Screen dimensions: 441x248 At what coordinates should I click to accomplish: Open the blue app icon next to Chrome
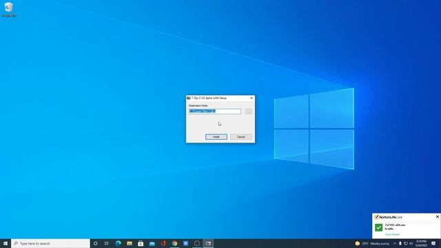coord(185,243)
